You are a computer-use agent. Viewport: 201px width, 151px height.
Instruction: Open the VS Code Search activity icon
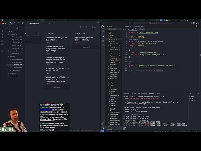point(103,31)
